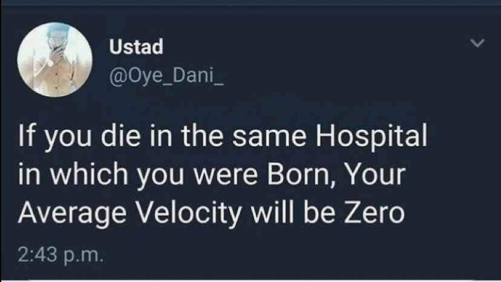Click the word If starting the tweet
The image size is (501, 282).
click(x=25, y=135)
